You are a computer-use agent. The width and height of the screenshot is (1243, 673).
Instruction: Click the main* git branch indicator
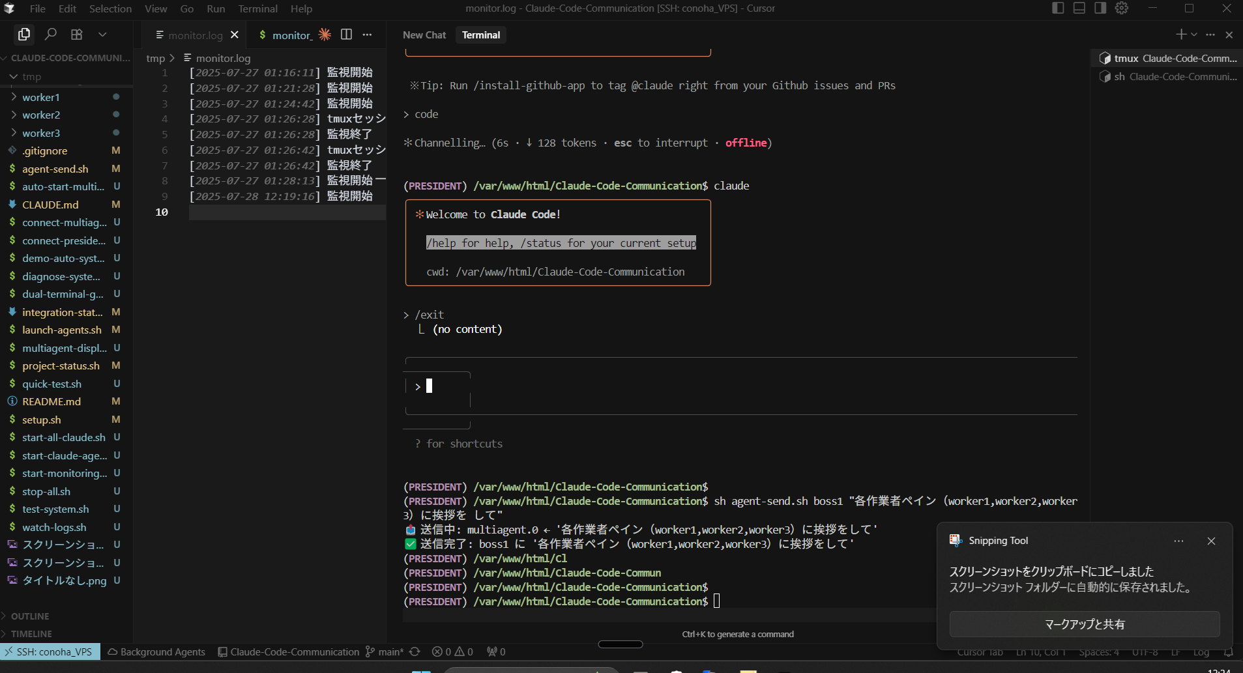click(385, 652)
